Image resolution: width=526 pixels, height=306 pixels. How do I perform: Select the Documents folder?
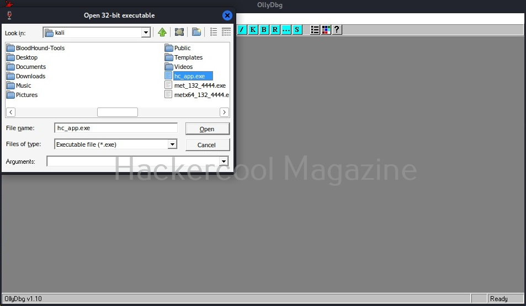[26, 67]
